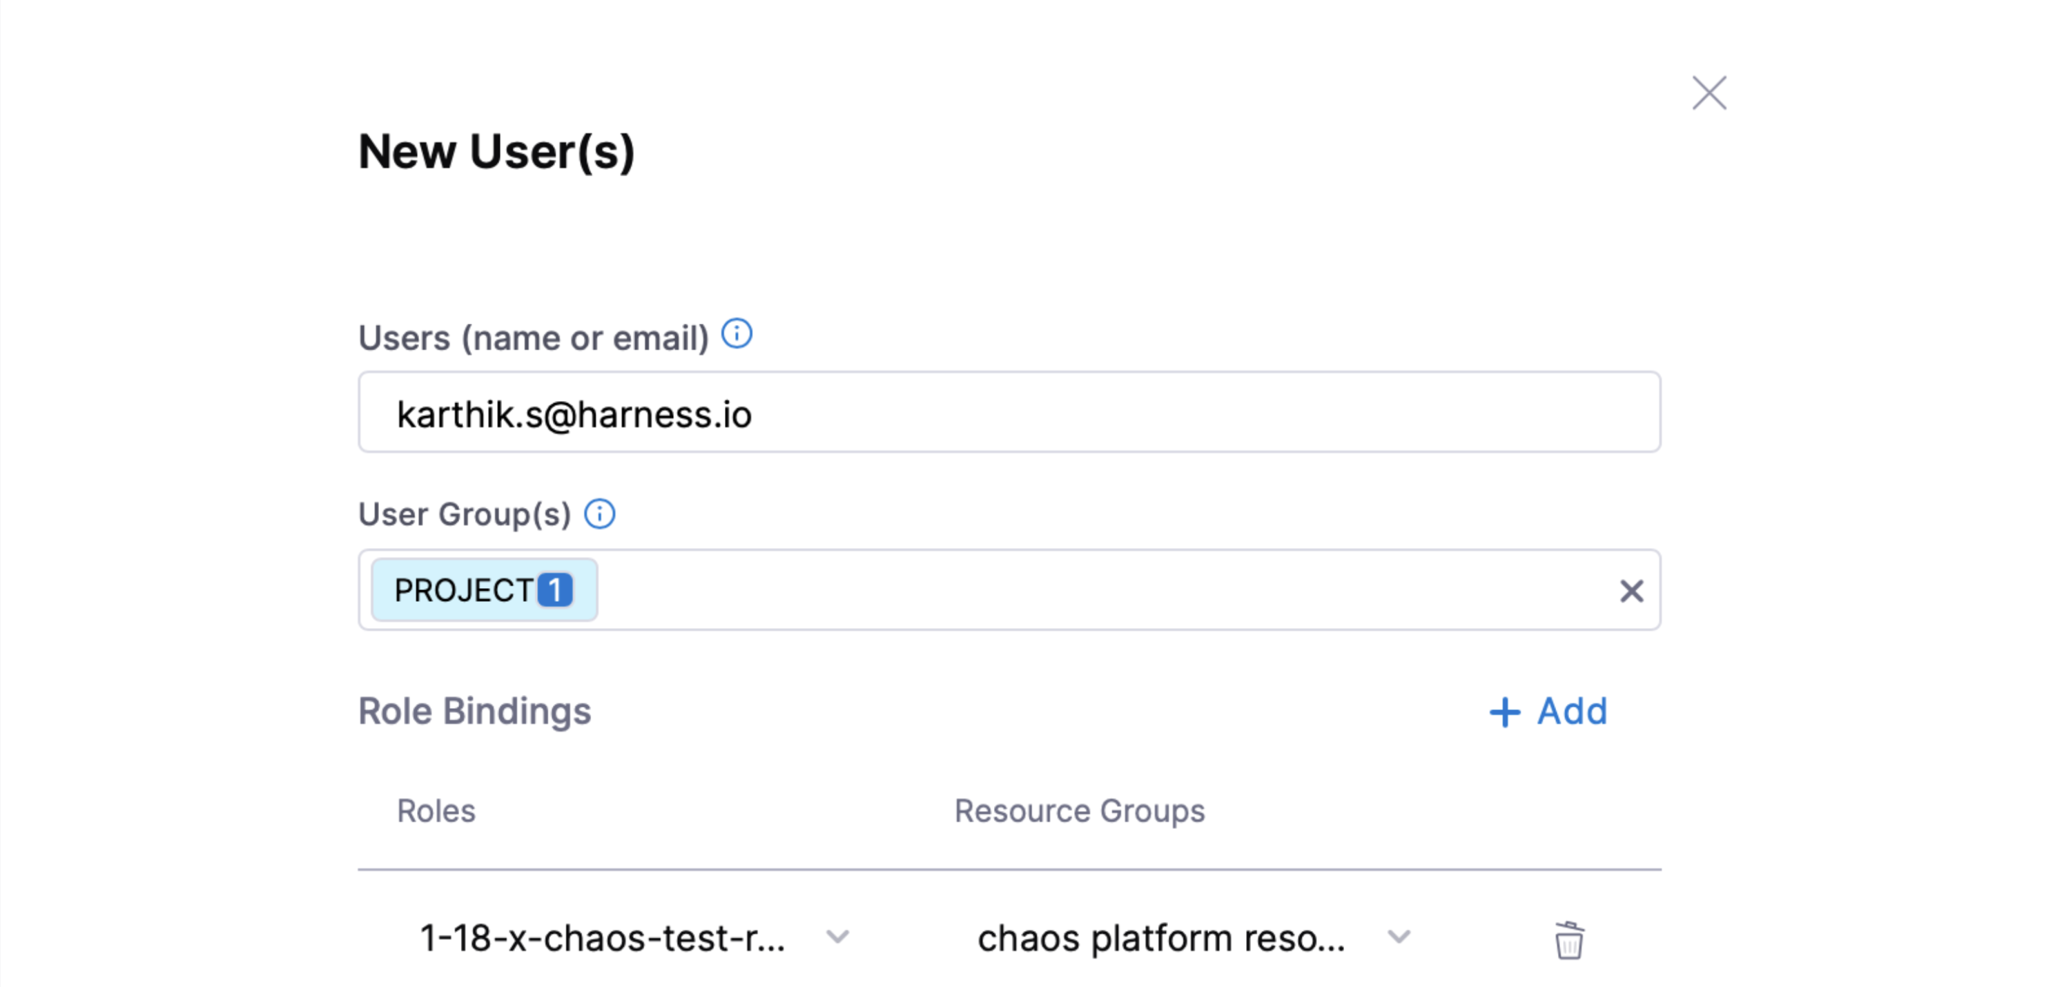Image resolution: width=2062 pixels, height=987 pixels.
Task: Close the New User(s) dialog
Action: [1708, 94]
